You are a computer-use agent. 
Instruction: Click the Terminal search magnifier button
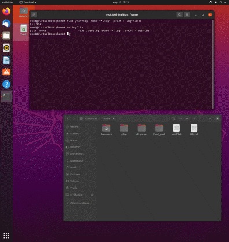[179, 14]
